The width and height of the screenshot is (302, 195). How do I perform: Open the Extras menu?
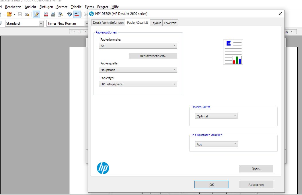[89, 7]
